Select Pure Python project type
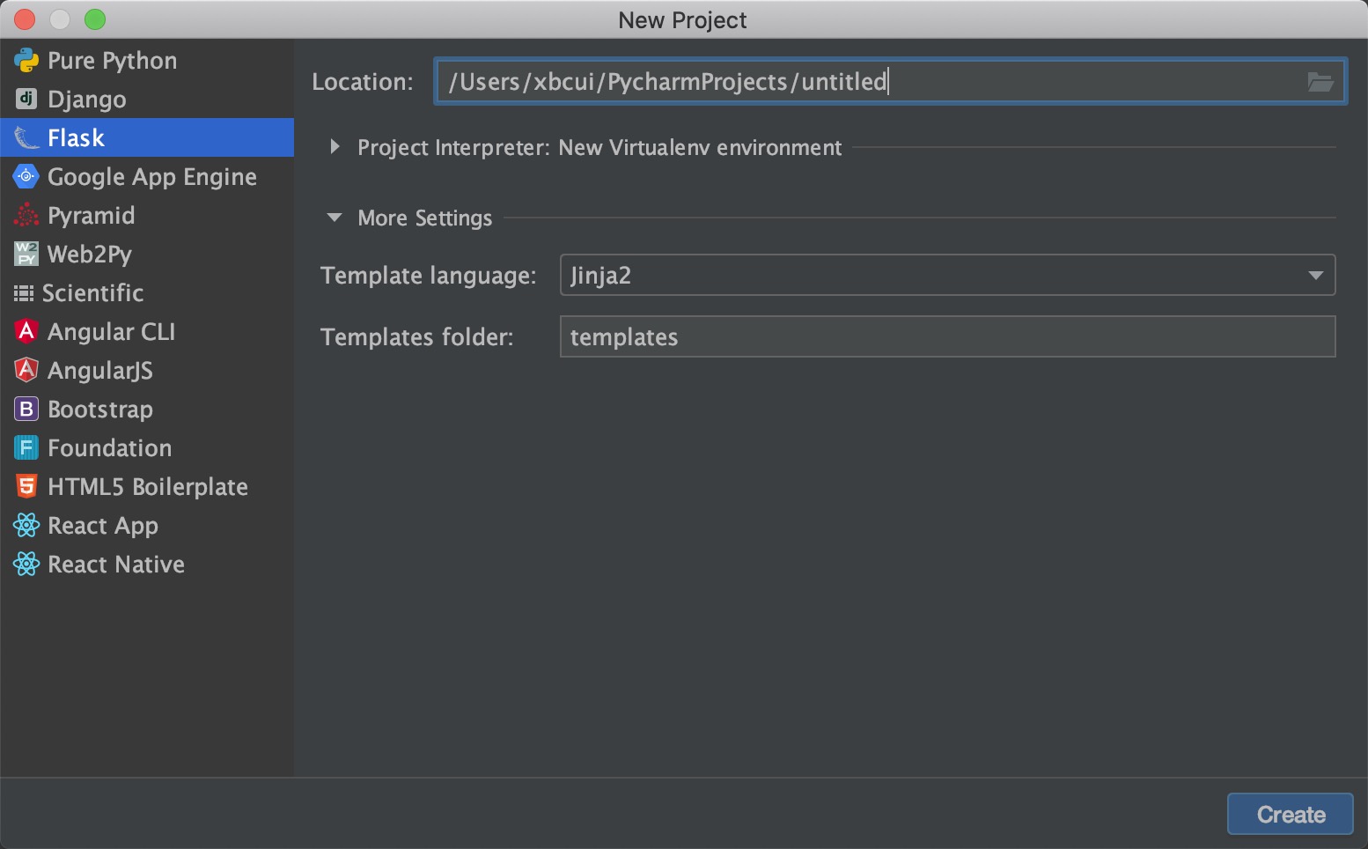Screen dimensions: 1368x849 (147, 61)
